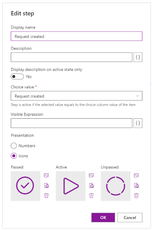Open the Choice value dropdown
The image size is (152, 230).
tap(76, 96)
